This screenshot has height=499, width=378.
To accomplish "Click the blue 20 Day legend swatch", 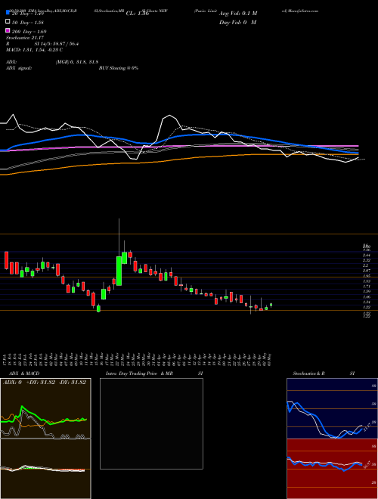I will coord(8,13).
